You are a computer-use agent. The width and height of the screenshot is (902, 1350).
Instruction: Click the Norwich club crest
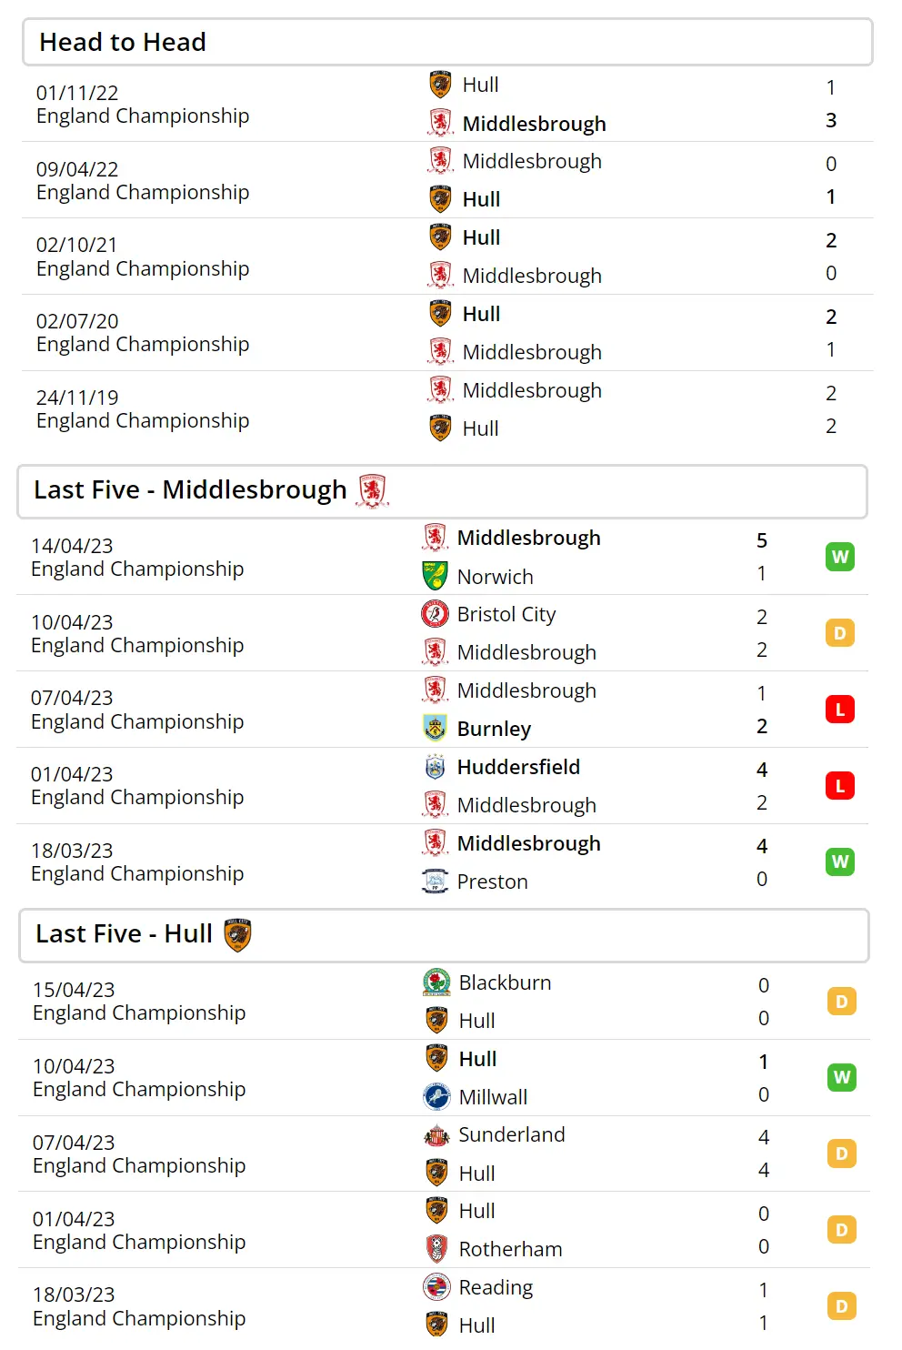(435, 576)
